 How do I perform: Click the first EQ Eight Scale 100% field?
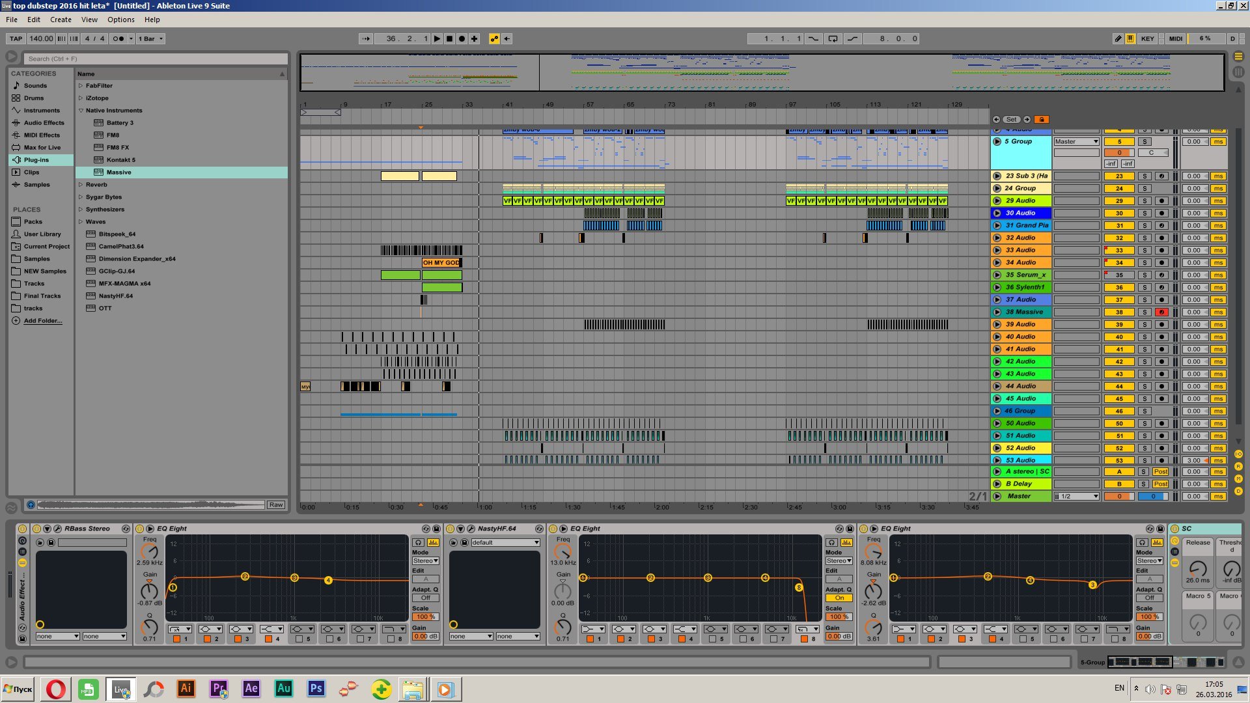pyautogui.click(x=424, y=616)
